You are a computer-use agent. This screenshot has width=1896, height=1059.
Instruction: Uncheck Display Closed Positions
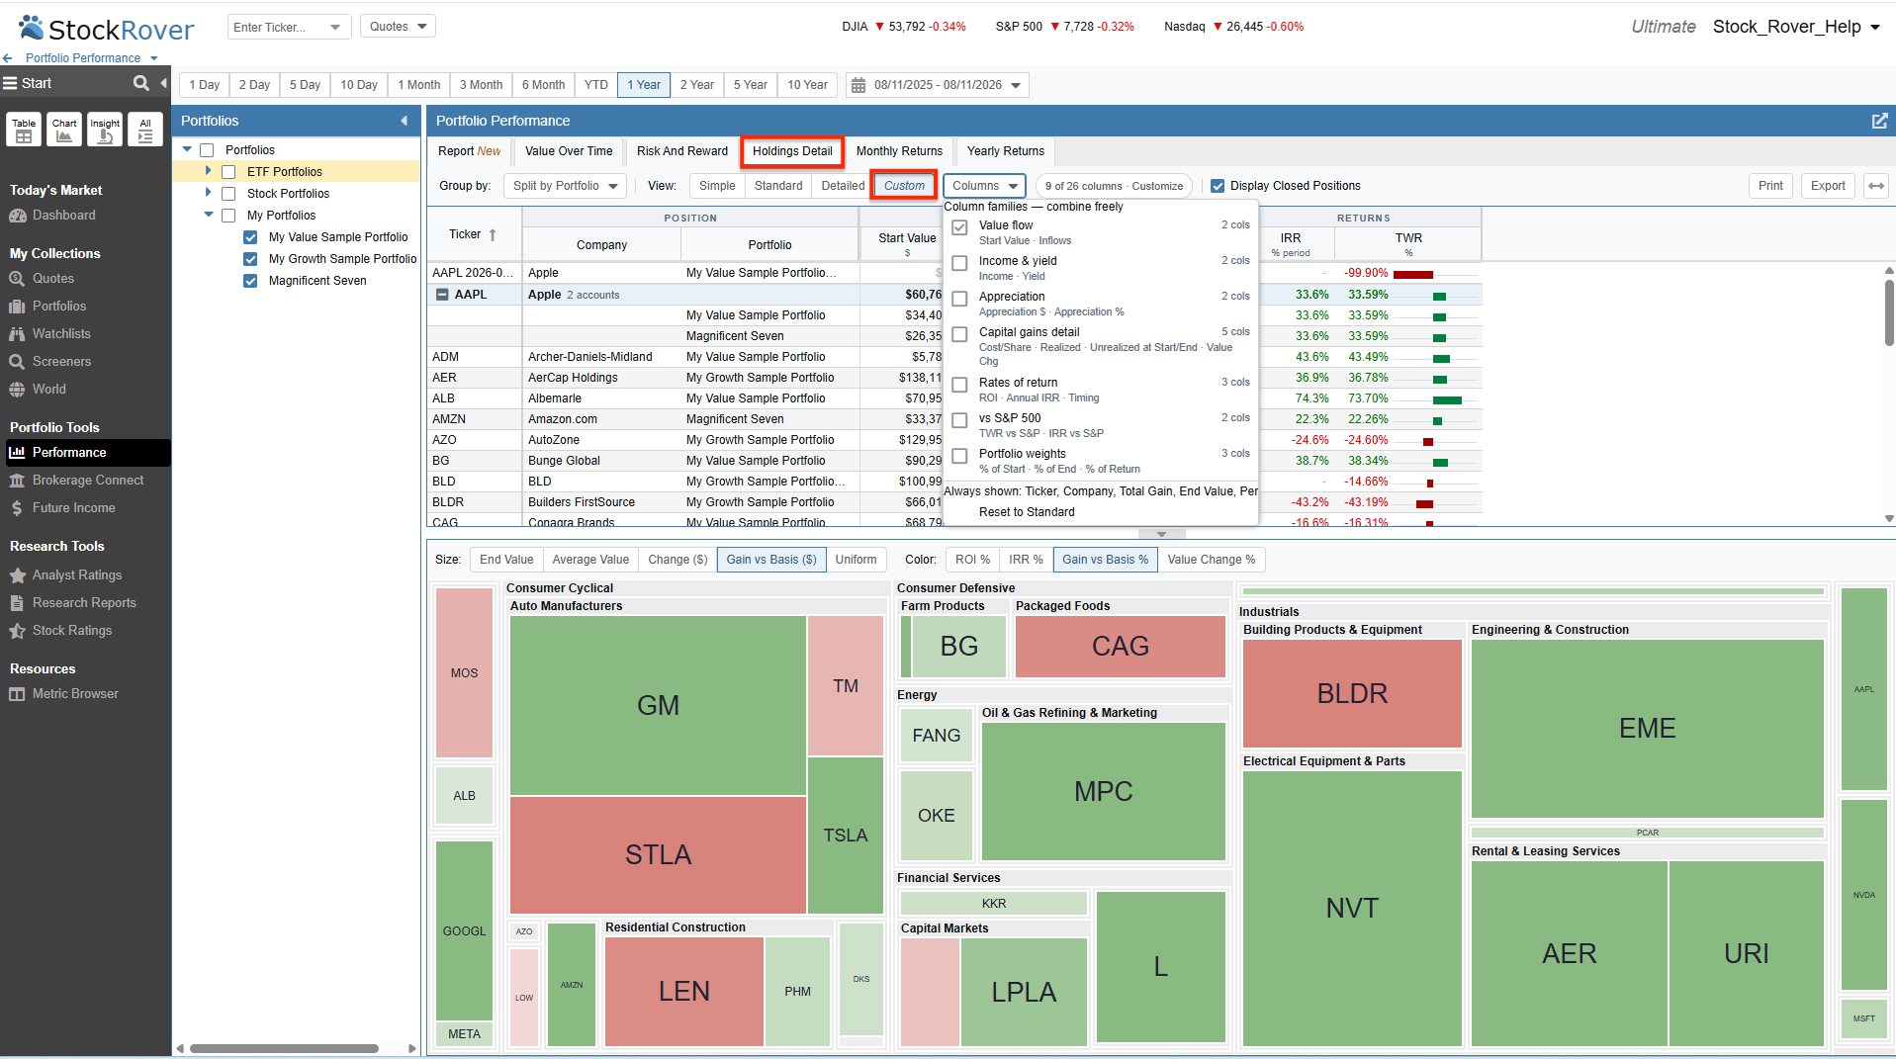tap(1218, 186)
